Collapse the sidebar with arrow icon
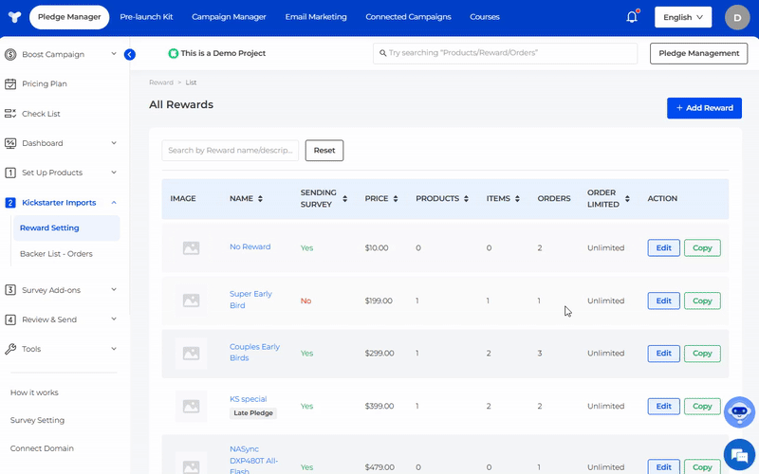The height and width of the screenshot is (474, 759). pyautogui.click(x=130, y=54)
